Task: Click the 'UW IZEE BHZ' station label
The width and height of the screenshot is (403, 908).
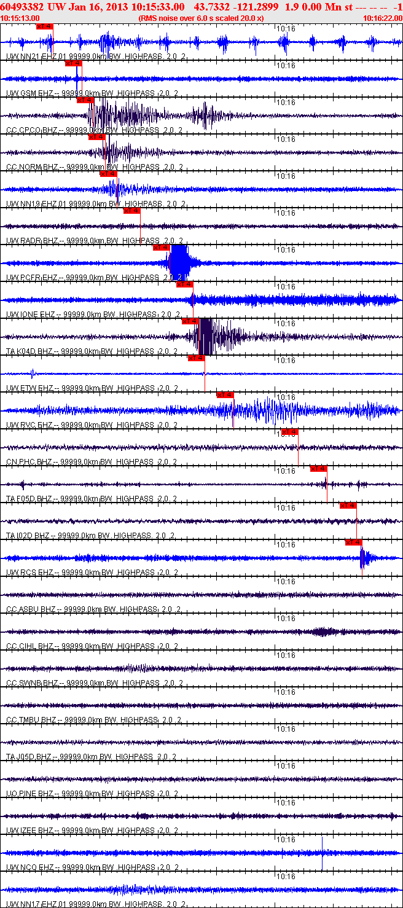Action: (x=29, y=830)
